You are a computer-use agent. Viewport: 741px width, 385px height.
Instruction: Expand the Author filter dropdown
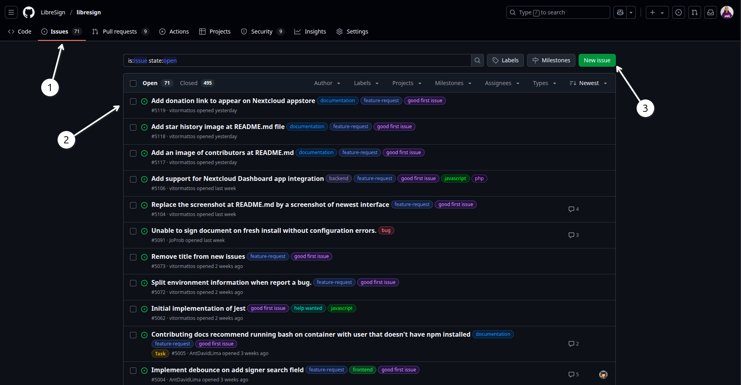[327, 83]
